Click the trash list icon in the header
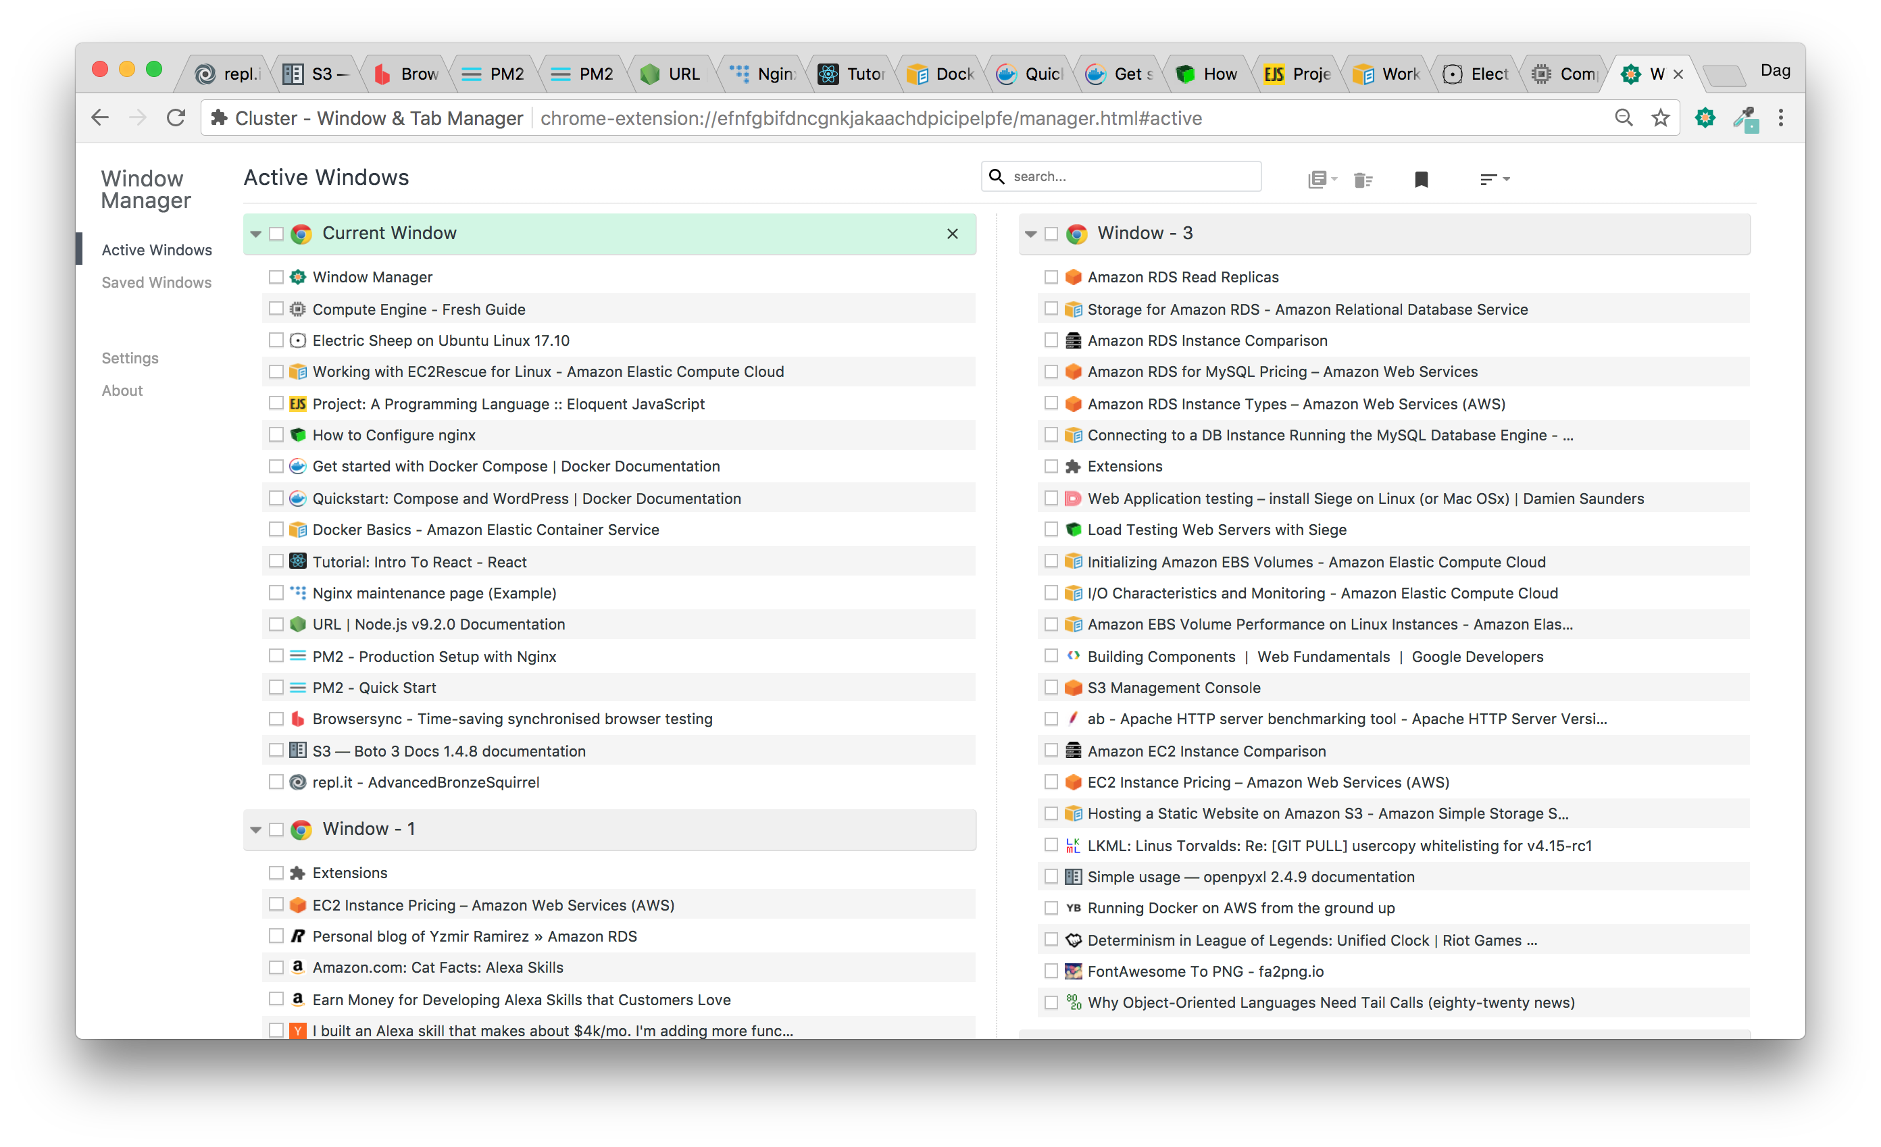This screenshot has height=1147, width=1881. [x=1363, y=179]
